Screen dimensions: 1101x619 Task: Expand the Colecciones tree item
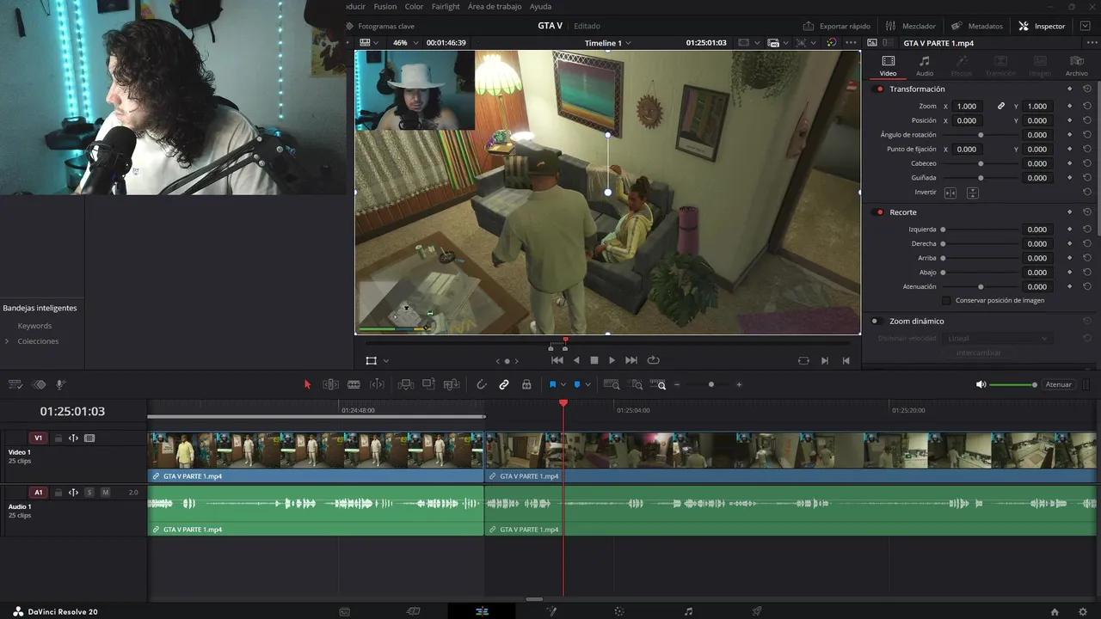click(7, 341)
